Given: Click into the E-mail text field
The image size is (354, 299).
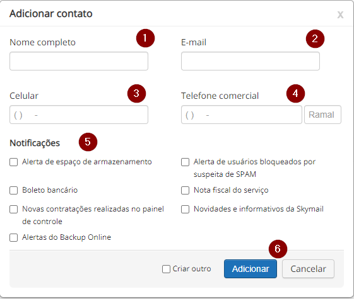Looking at the screenshot, I should tap(251, 61).
